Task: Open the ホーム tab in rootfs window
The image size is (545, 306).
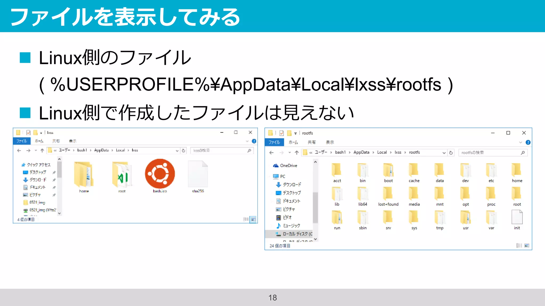Action: 293,142
